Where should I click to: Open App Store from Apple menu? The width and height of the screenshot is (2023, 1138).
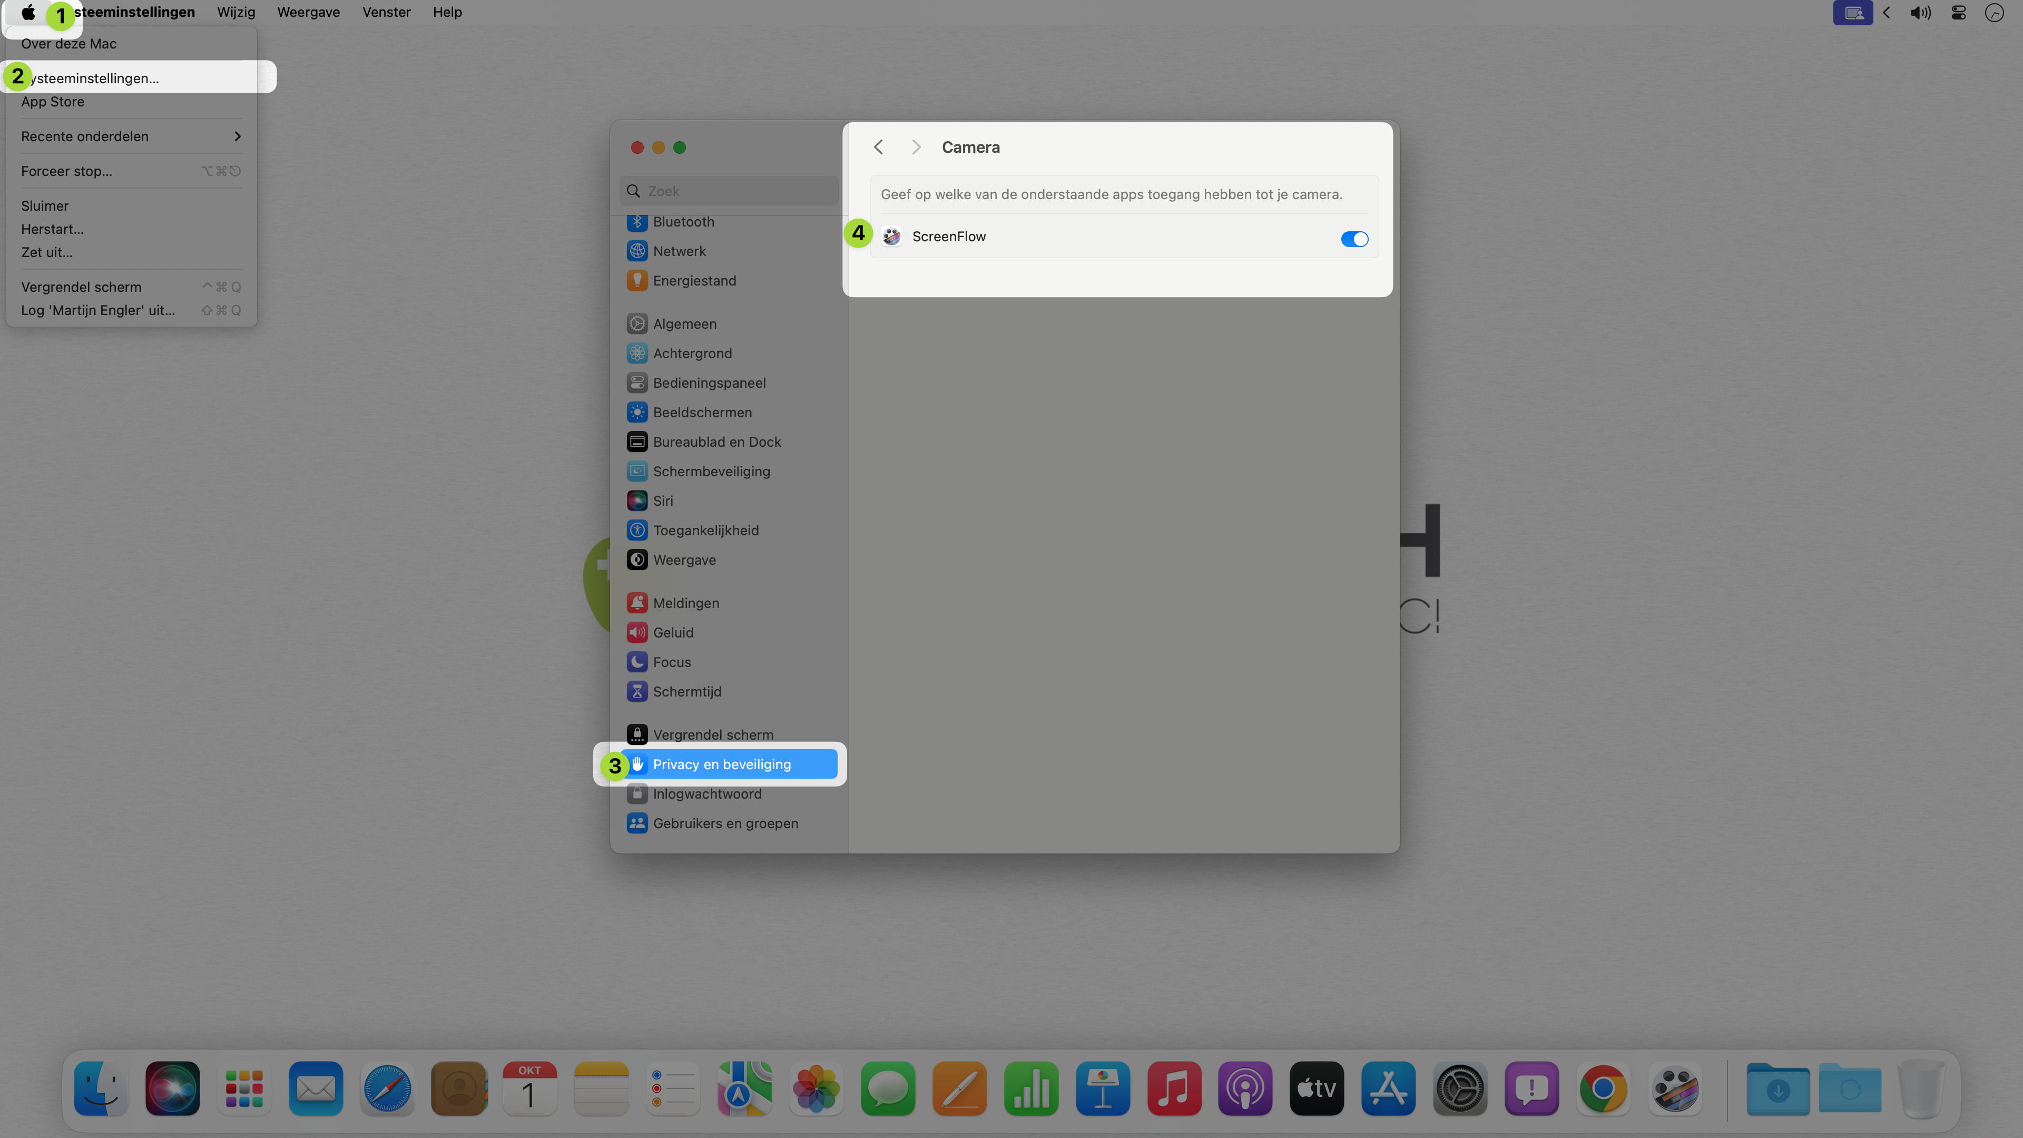[131, 101]
